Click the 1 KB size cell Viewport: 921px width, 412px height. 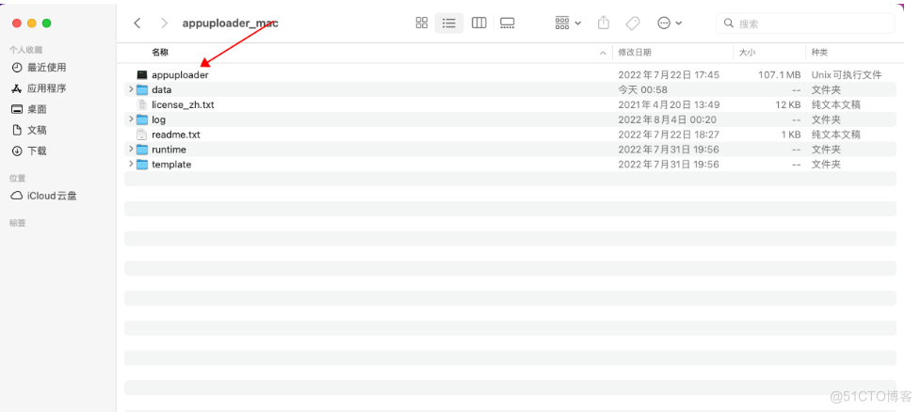point(791,135)
